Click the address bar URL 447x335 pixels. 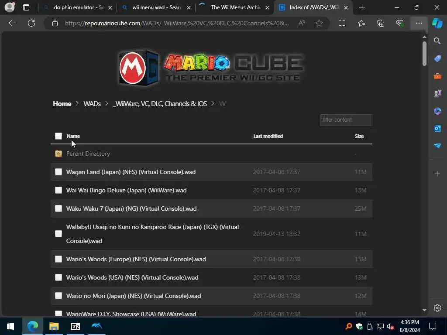(177, 23)
